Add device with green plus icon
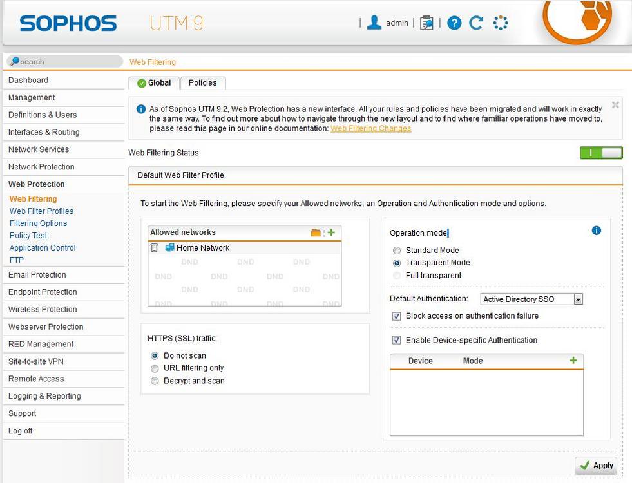The image size is (632, 483). pyautogui.click(x=573, y=361)
